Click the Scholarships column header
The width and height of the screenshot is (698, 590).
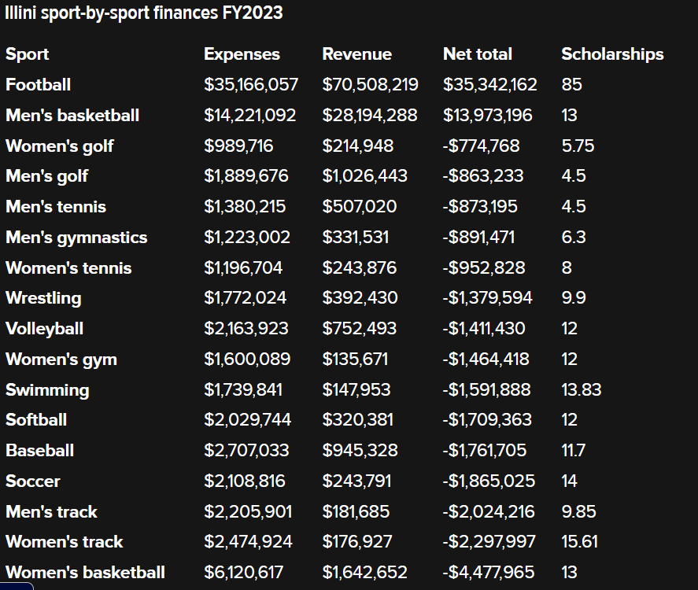(x=612, y=54)
